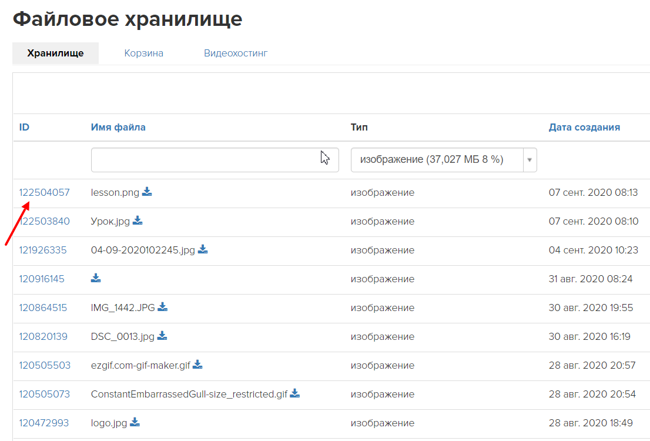The height and width of the screenshot is (441, 650).
Task: Open file ID 121926335 link
Action: [x=43, y=250]
